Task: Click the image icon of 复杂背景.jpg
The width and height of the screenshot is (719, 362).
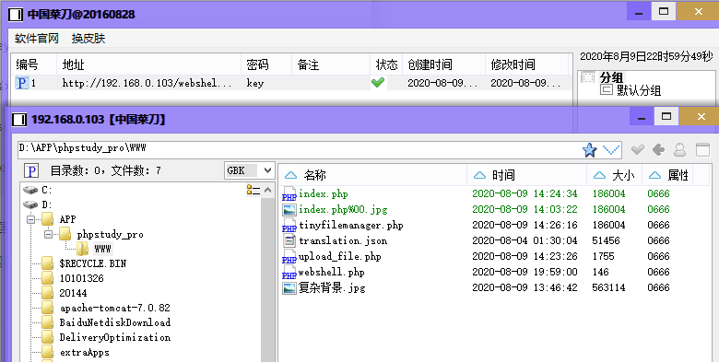Action: [x=289, y=287]
